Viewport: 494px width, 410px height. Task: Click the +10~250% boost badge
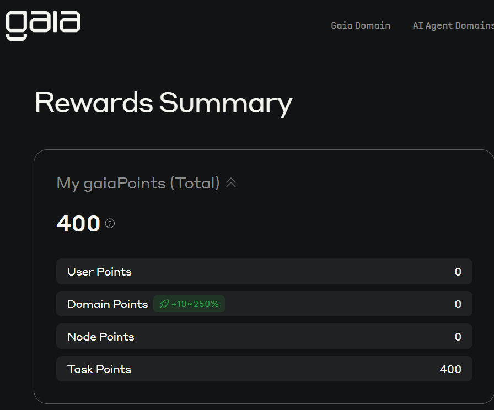189,304
